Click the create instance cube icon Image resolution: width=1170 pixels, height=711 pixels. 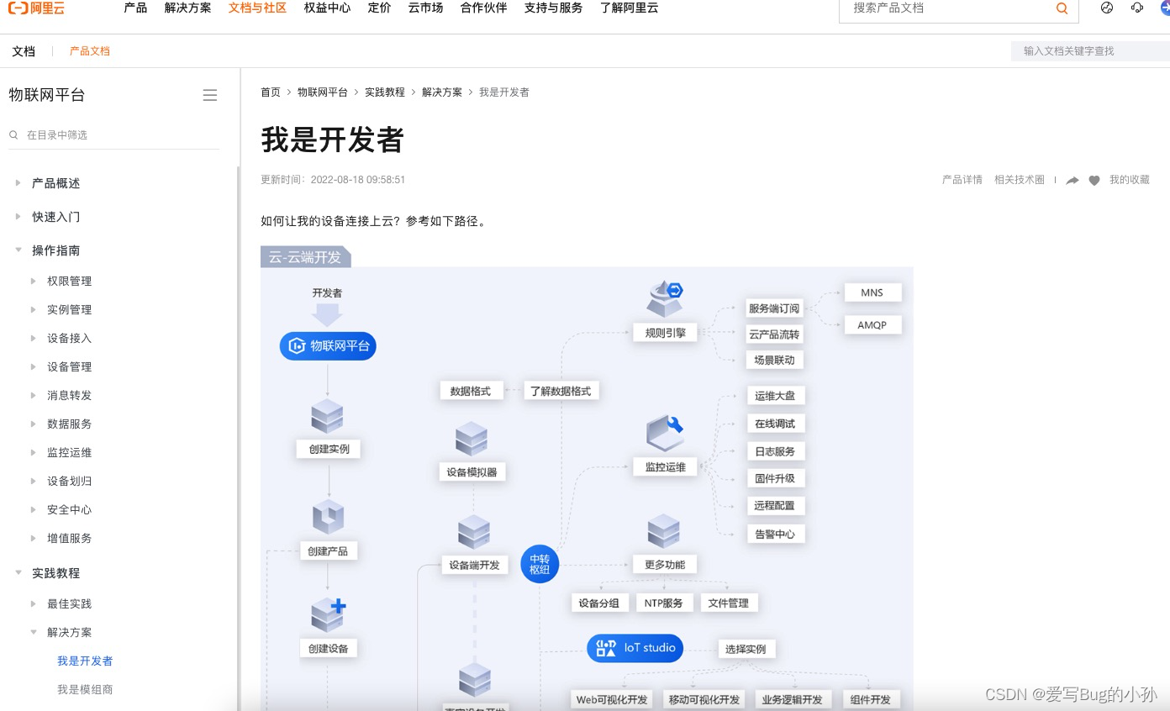pyautogui.click(x=327, y=416)
